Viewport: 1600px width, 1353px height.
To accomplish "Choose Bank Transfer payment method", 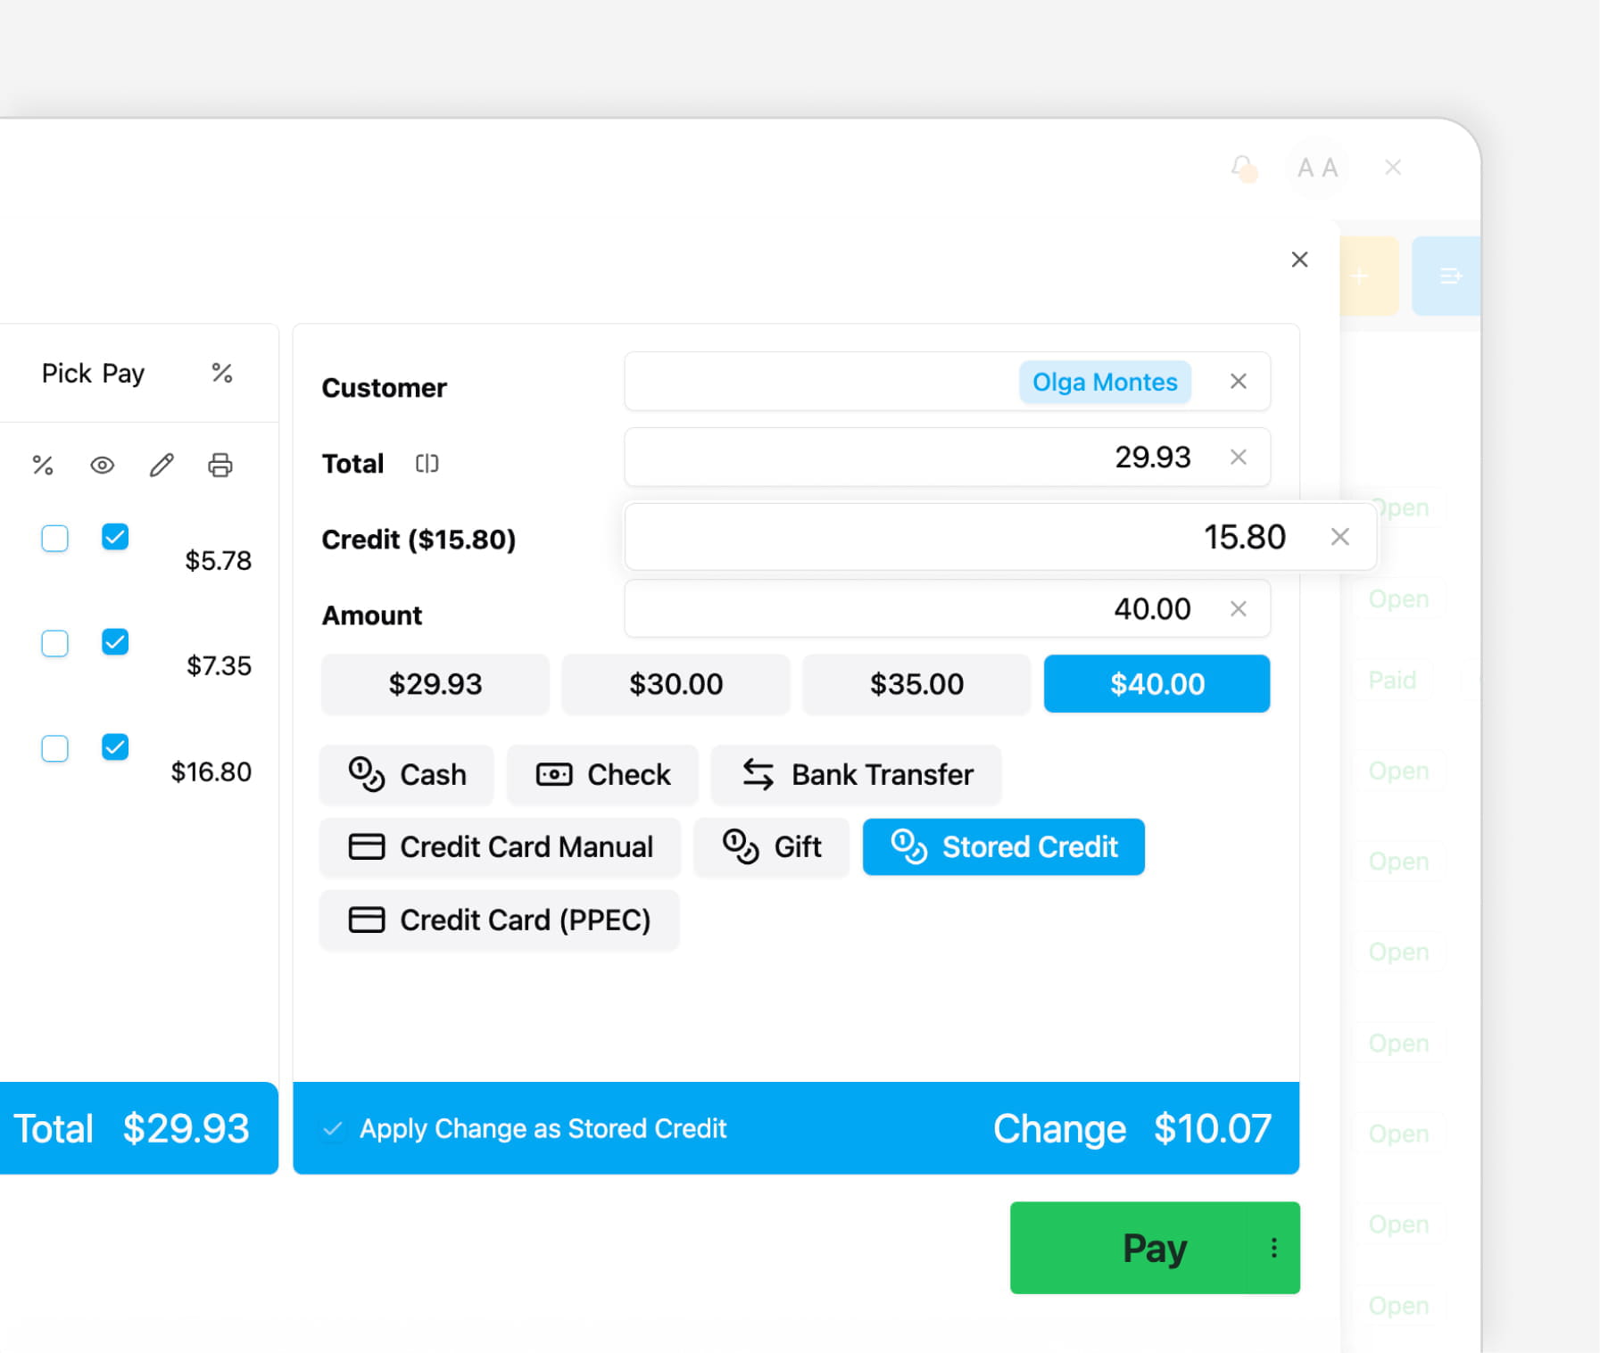I will click(857, 774).
